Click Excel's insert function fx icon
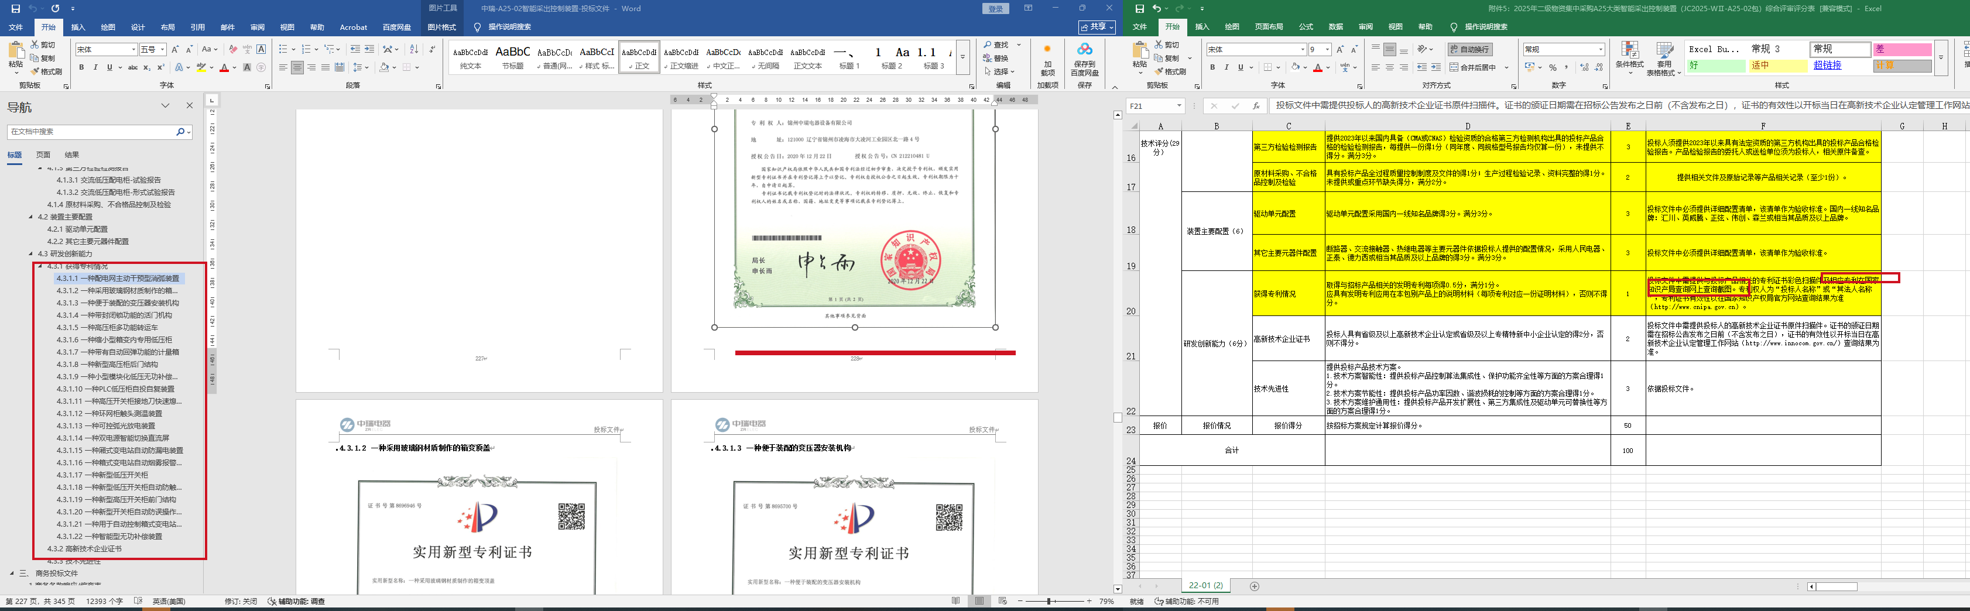Screen dimensions: 1970x611 [x=1256, y=107]
